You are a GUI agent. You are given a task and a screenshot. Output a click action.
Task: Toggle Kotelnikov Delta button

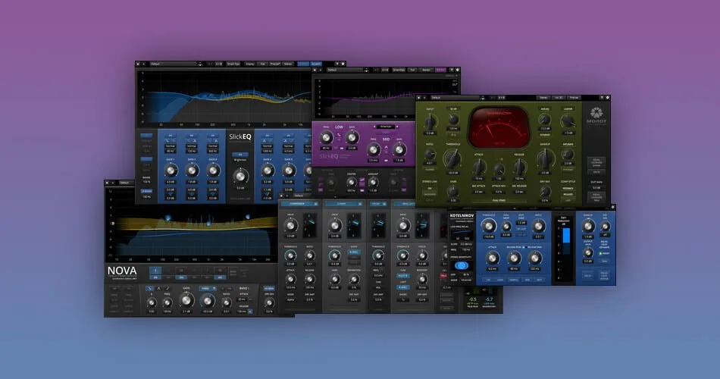click(587, 275)
